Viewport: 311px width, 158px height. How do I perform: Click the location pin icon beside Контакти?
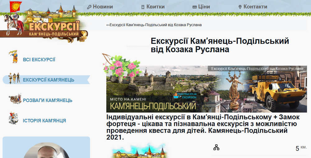[x=240, y=7]
